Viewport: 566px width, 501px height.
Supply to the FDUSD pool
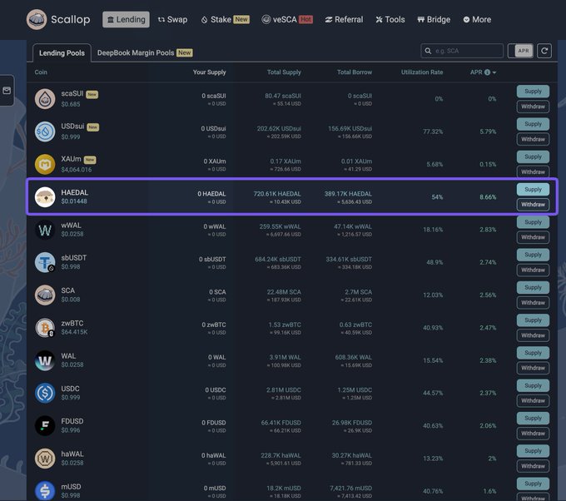tap(533, 418)
